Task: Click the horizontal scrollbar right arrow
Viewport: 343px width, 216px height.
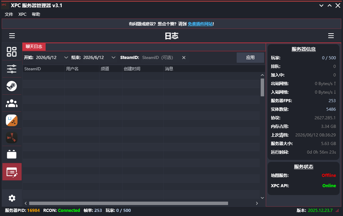Action: tap(257, 203)
